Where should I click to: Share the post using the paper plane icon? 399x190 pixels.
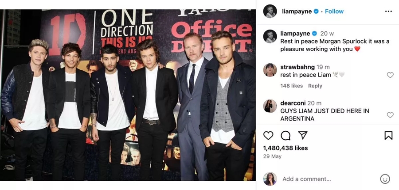pyautogui.click(x=303, y=135)
